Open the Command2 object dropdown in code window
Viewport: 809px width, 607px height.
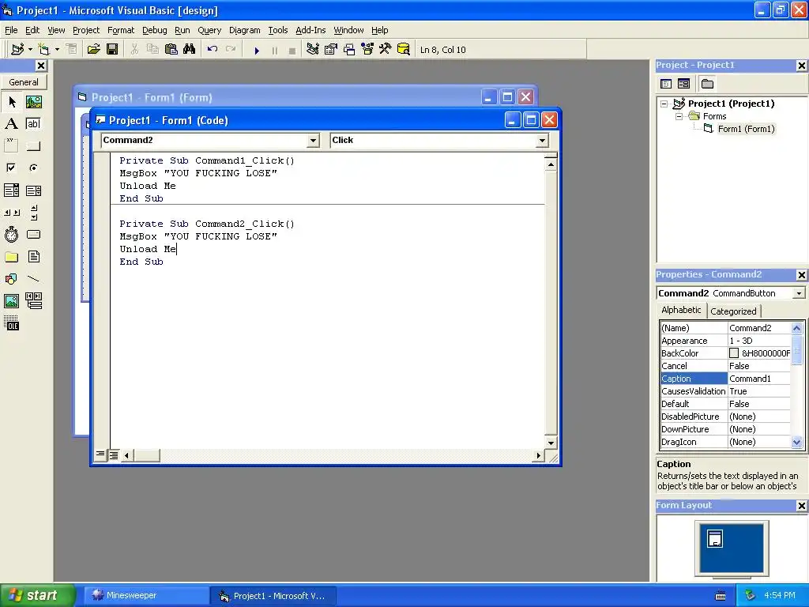pos(313,141)
